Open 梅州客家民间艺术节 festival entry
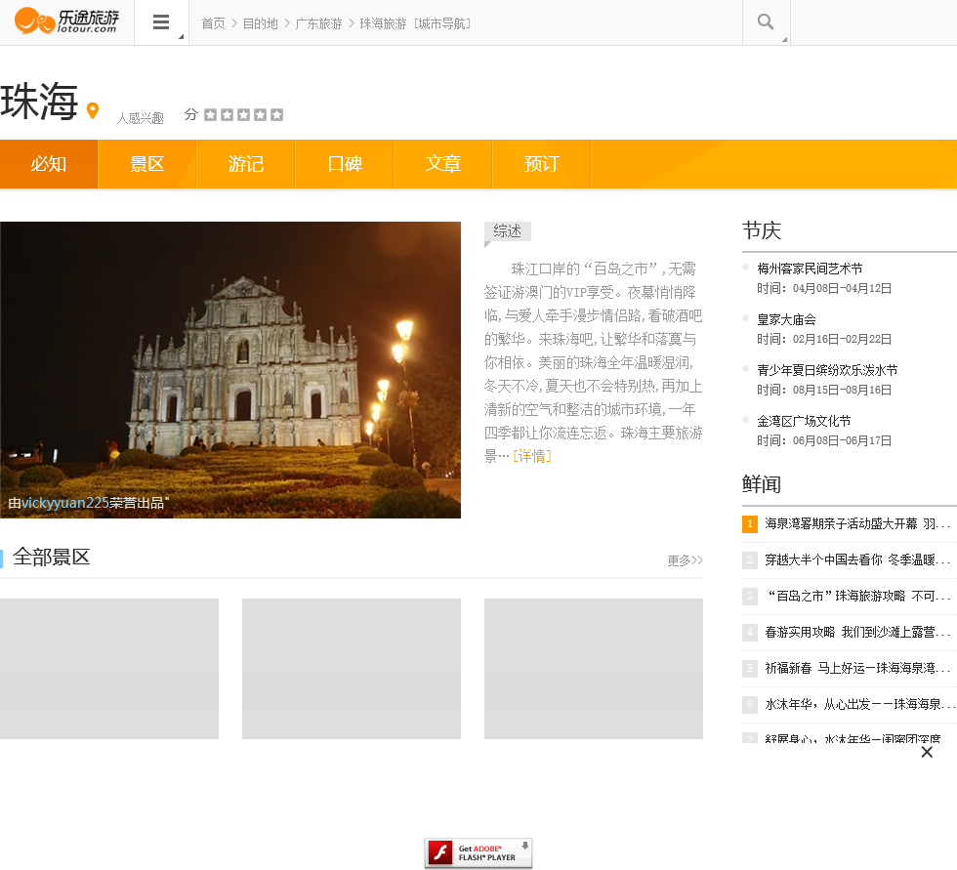 (810, 269)
